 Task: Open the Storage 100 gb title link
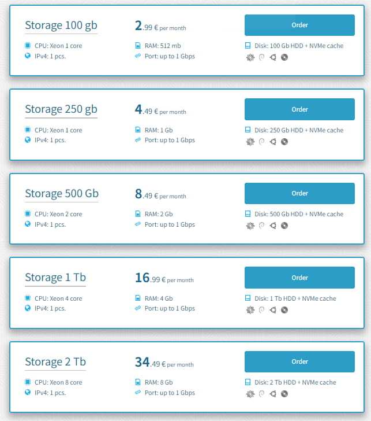point(61,25)
